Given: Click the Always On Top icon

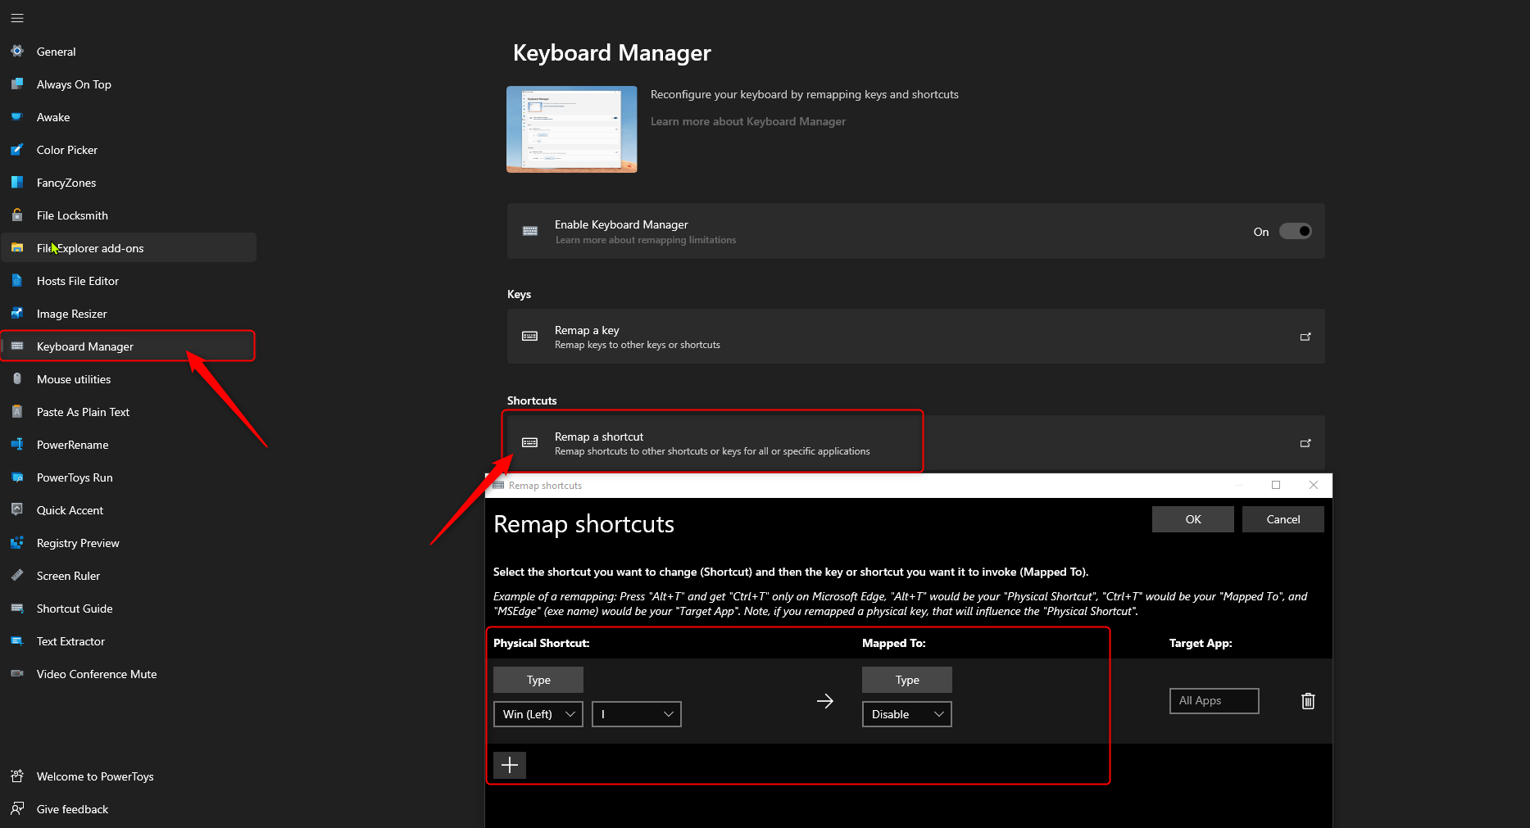Looking at the screenshot, I should pos(17,84).
